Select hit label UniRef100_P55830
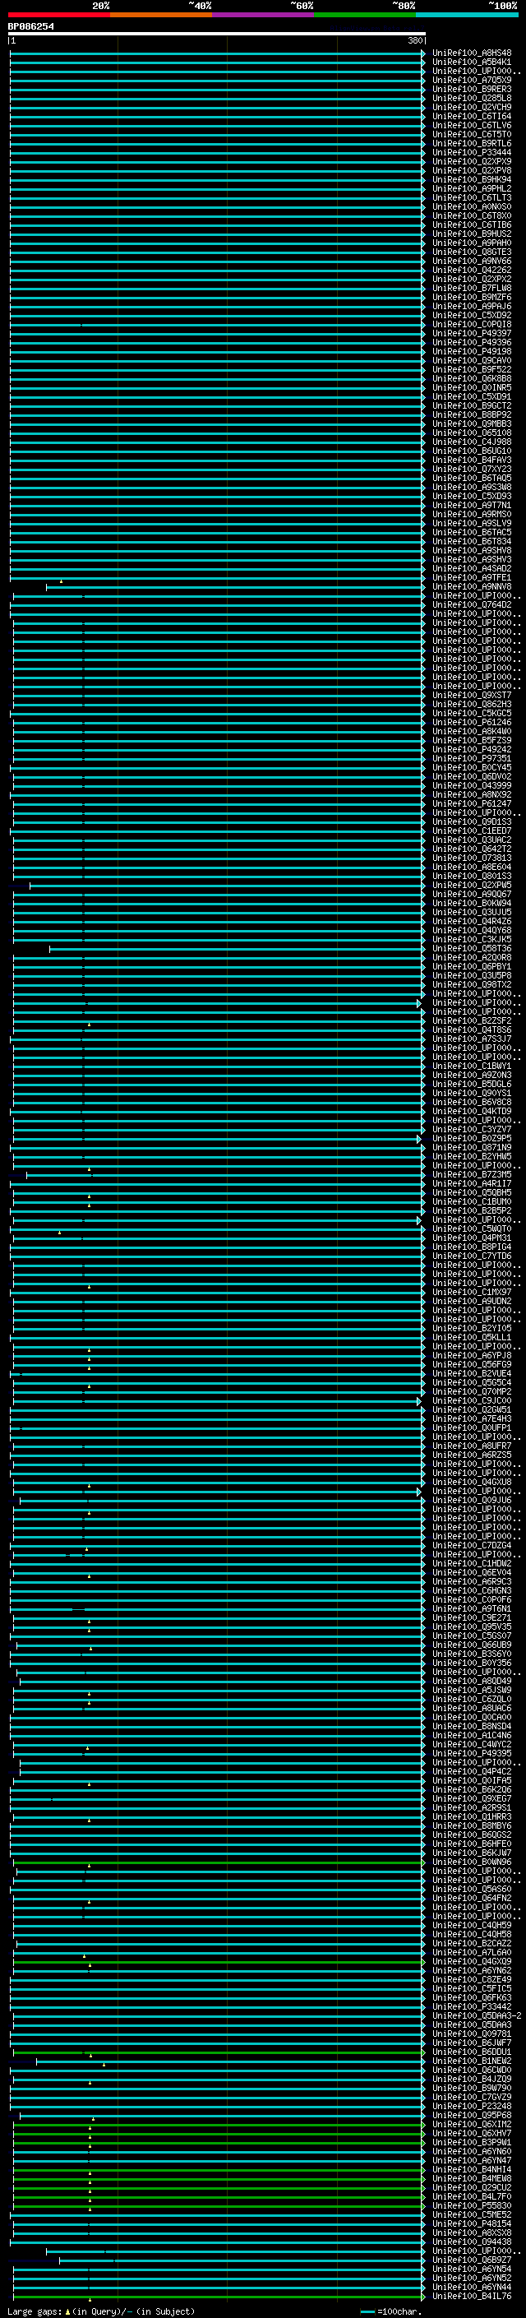526x2318 pixels. 472,2205
